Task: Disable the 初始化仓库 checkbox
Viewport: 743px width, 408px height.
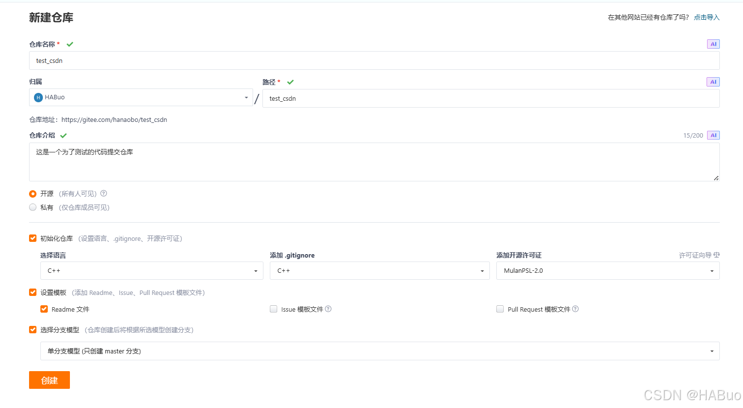Action: click(x=32, y=238)
